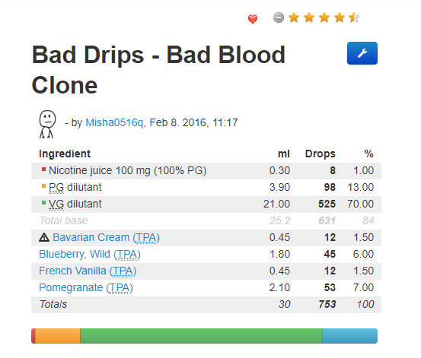The height and width of the screenshot is (358, 421).
Task: Open the Blueberry, Wild (TPA) flavor link
Action: coord(90,254)
